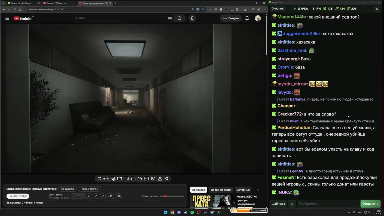
Task: Open the browser extensions puzzle icon
Action: [x=237, y=9]
